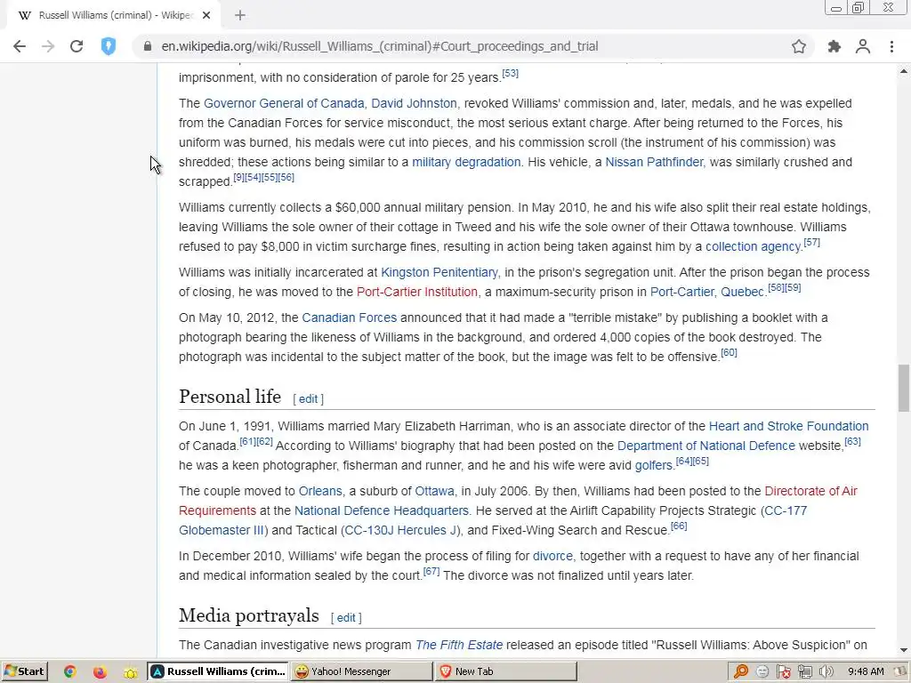Edit the Media portrayals section
Image resolution: width=911 pixels, height=683 pixels.
tap(346, 618)
